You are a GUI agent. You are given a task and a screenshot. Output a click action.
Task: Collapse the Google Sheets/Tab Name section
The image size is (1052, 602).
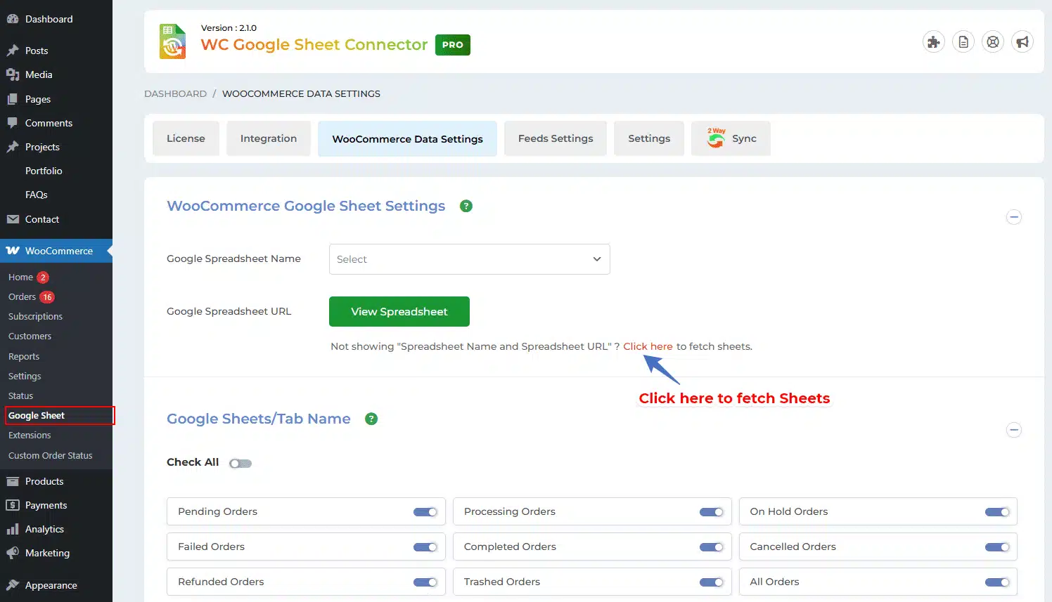tap(1013, 430)
